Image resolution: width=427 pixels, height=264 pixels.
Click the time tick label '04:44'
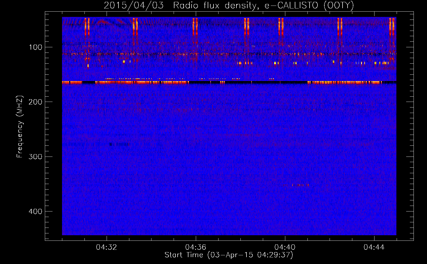coord(374,247)
